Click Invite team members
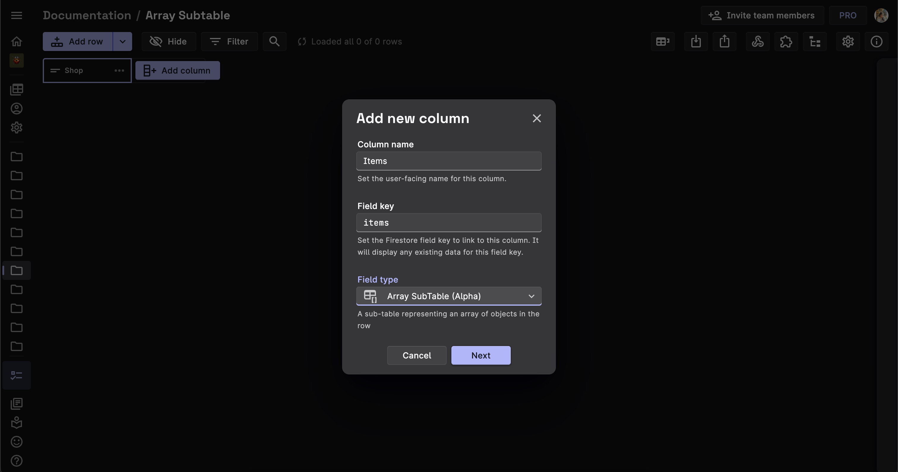 point(762,15)
